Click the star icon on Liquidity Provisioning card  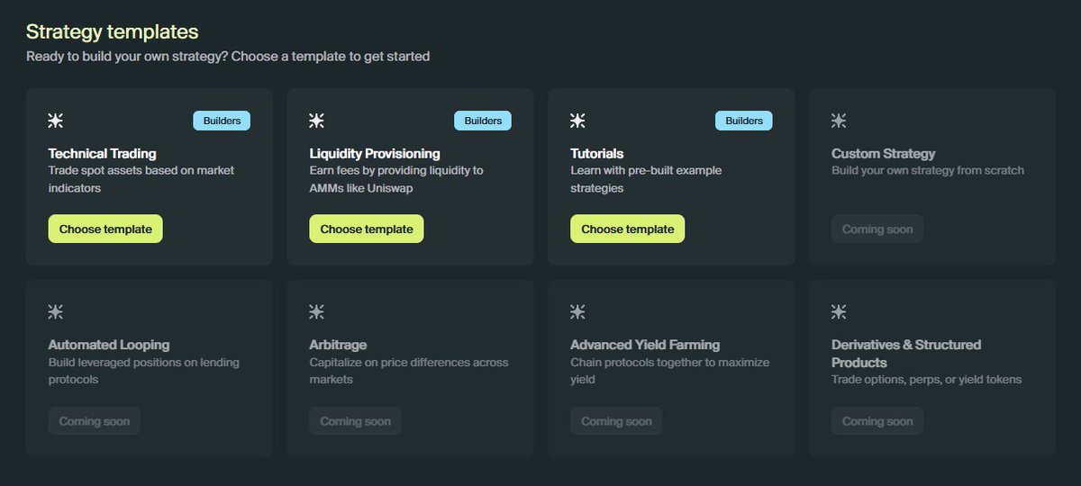click(x=317, y=121)
